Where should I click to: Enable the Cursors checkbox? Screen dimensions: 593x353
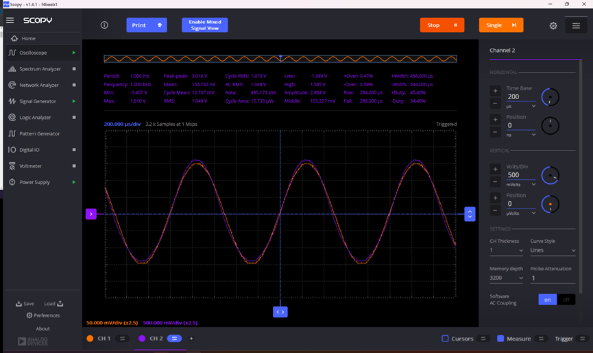[445, 339]
